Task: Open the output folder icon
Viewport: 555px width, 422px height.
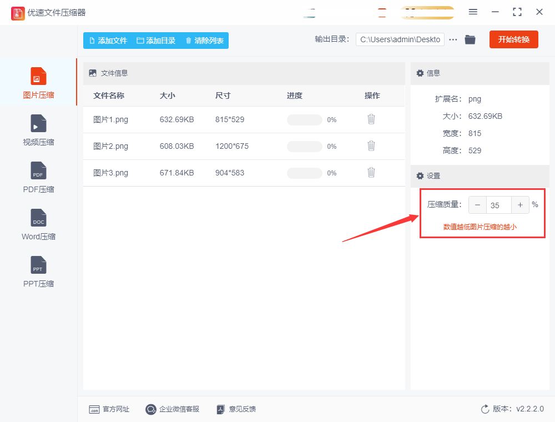Action: (x=470, y=39)
